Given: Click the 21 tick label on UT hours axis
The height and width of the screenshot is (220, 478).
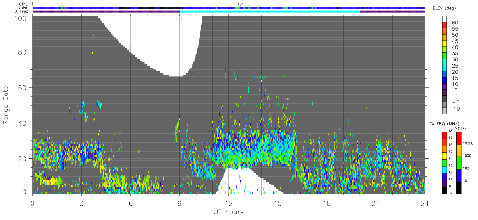Looking at the screenshot, I should 376,203.
